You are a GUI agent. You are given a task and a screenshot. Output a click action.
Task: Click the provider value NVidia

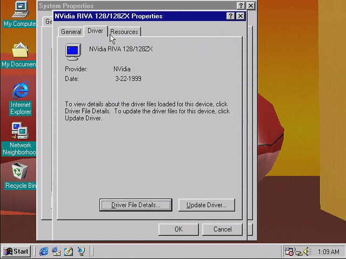coord(122,69)
